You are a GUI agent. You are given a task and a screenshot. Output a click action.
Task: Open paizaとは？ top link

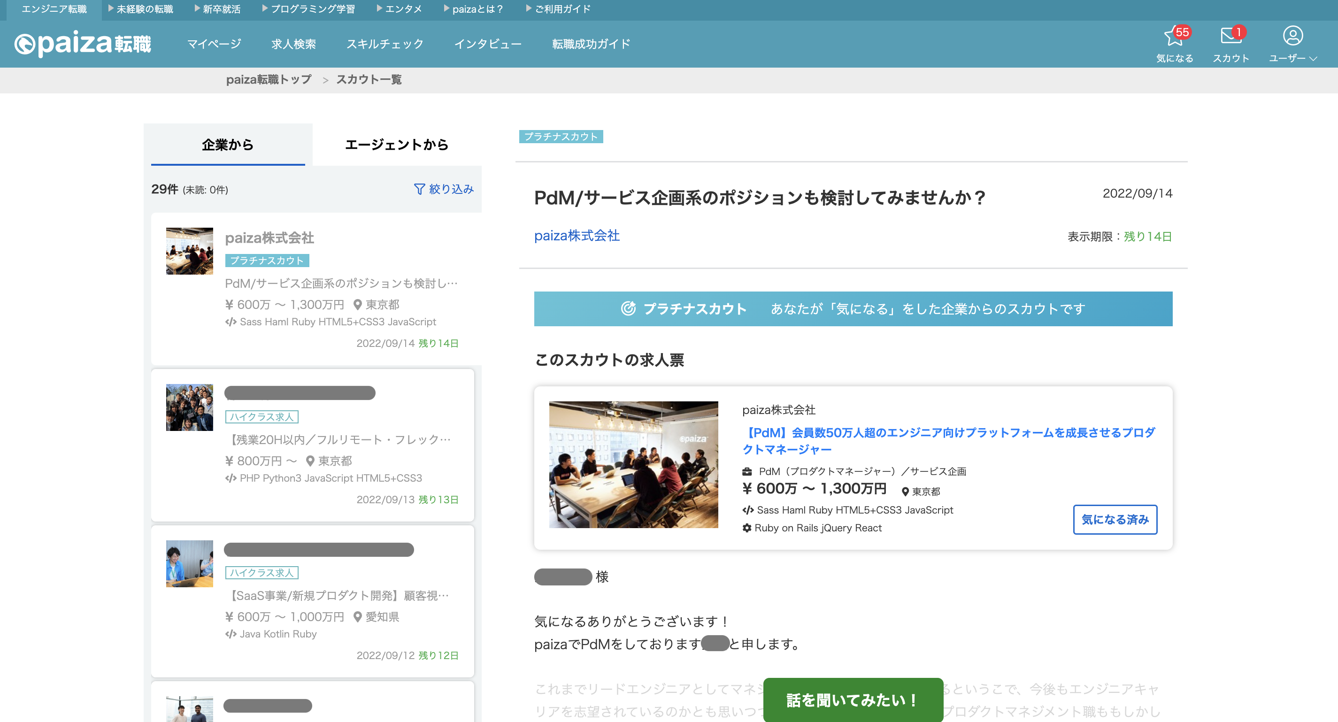473,9
